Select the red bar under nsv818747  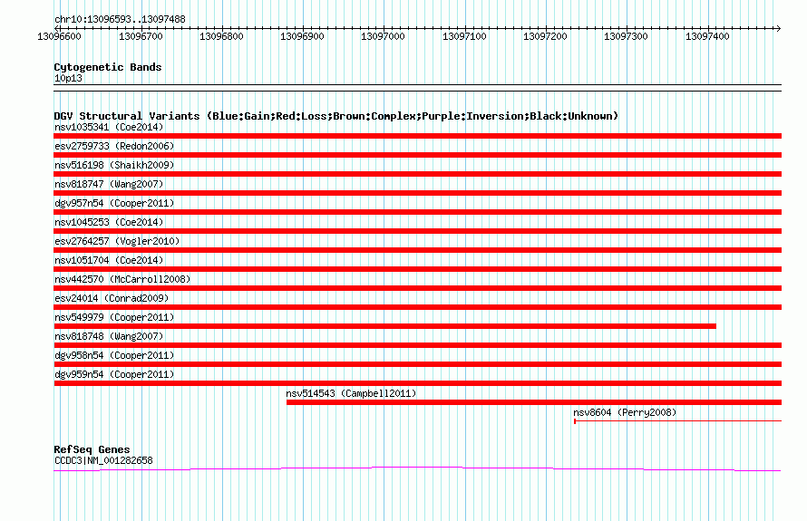pos(417,193)
